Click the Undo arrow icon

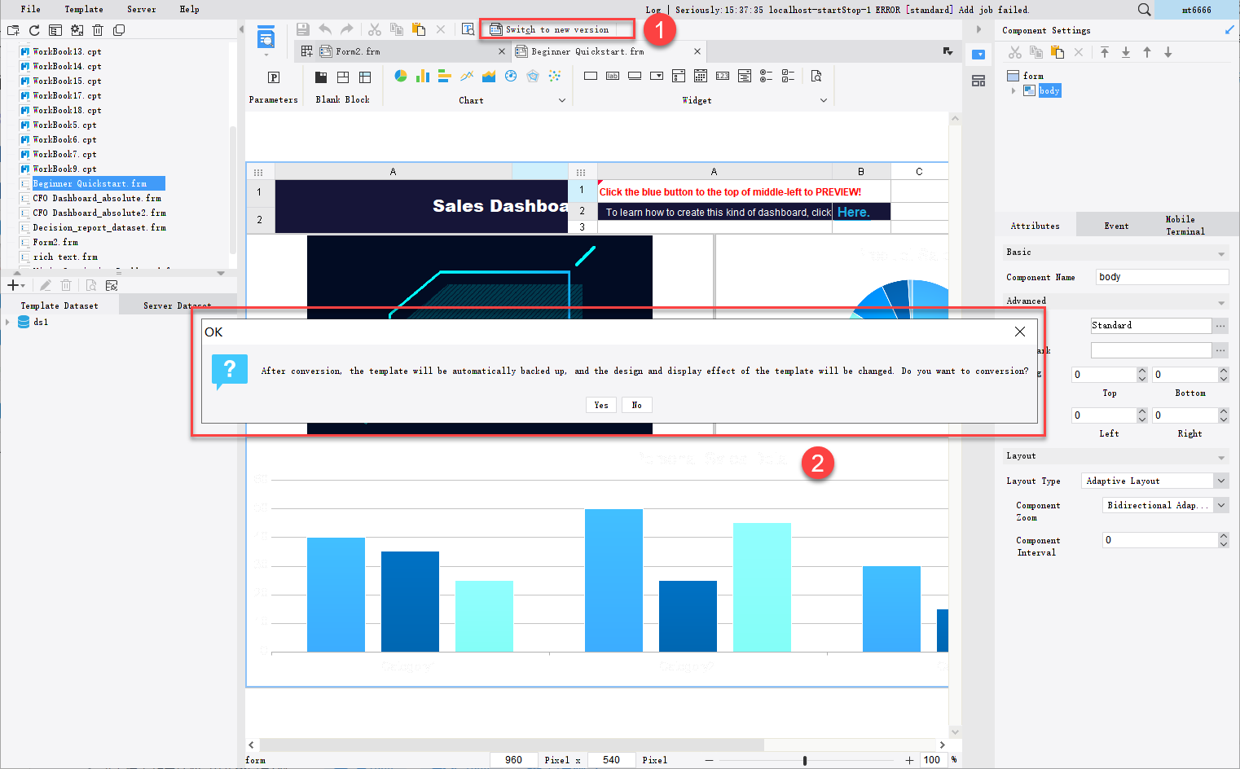[325, 29]
